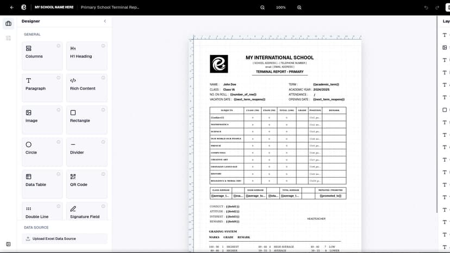This screenshot has height=253, width=450.
Task: Open the Designer toolbox sidebar icon
Action: pyautogui.click(x=8, y=23)
